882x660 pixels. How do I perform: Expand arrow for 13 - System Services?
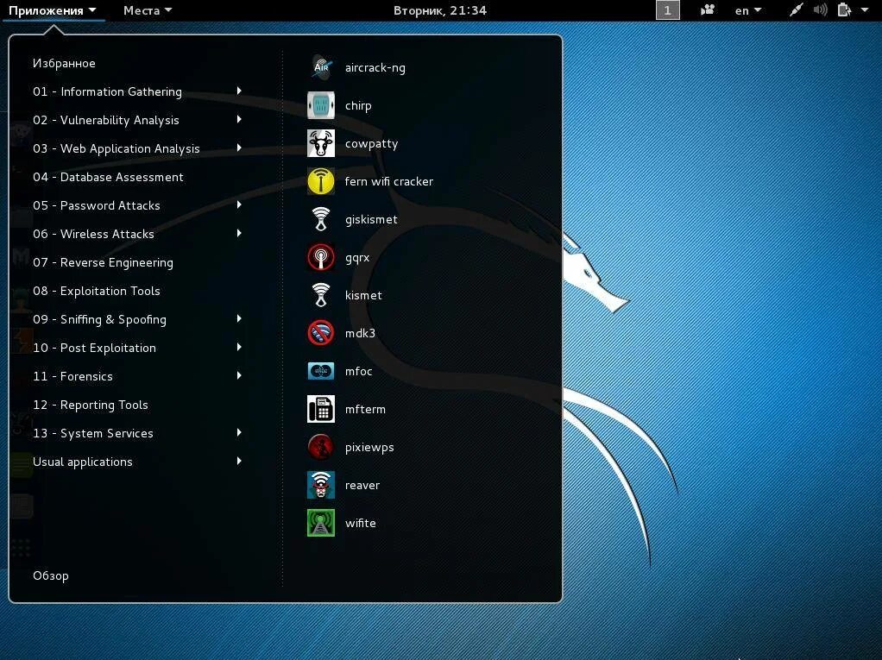tap(239, 432)
